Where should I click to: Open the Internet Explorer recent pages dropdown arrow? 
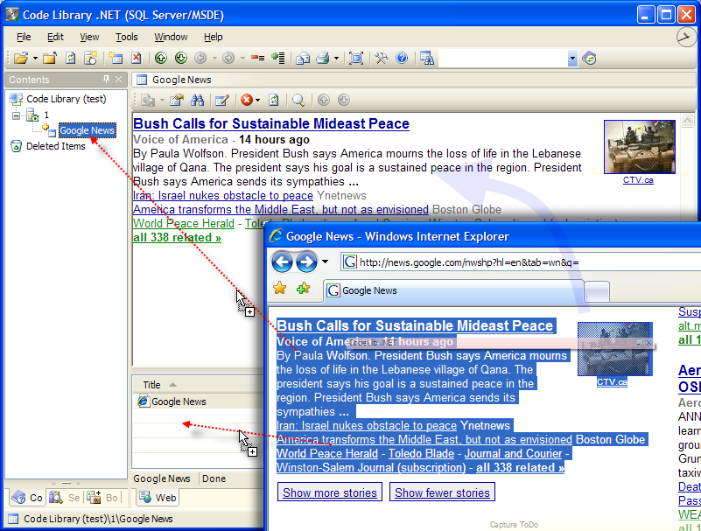(x=325, y=262)
